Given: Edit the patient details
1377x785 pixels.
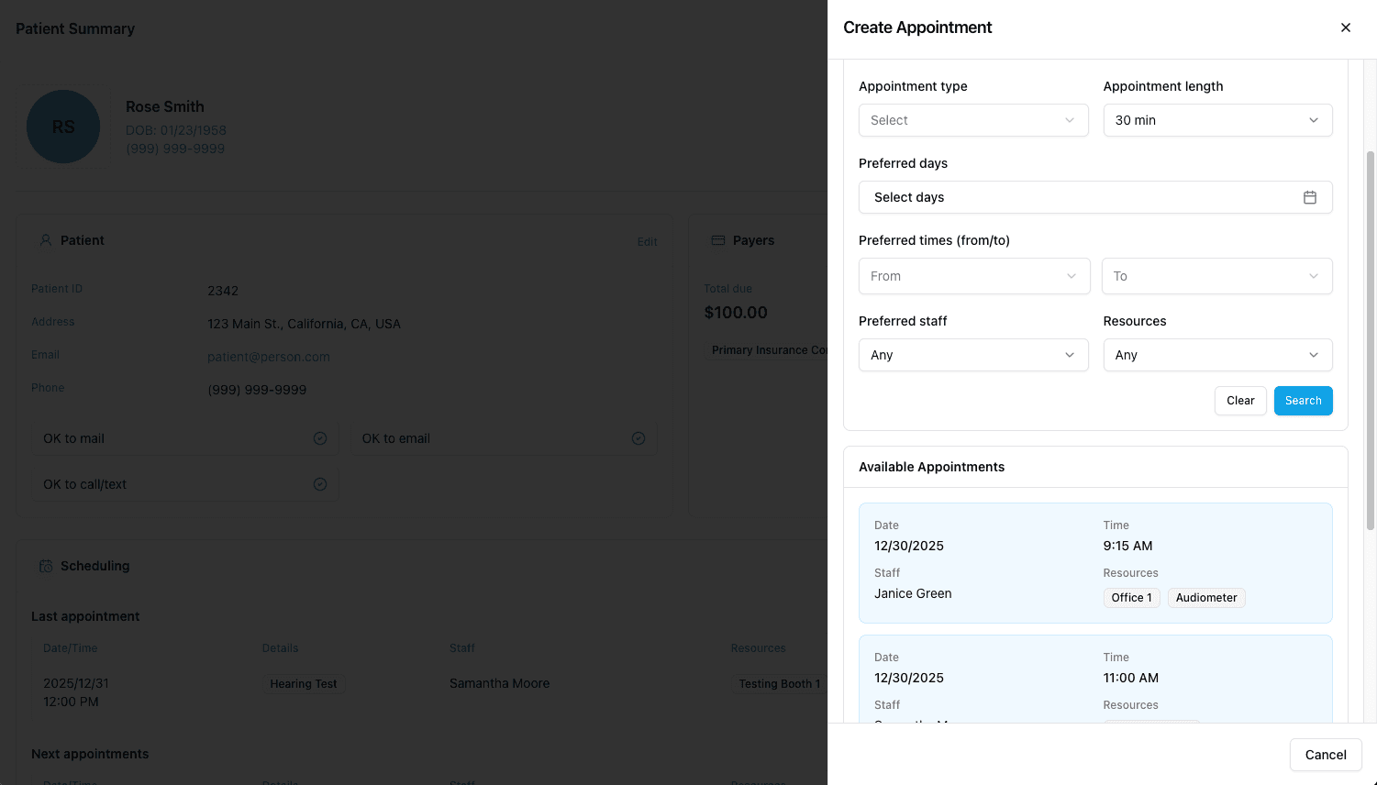Looking at the screenshot, I should [647, 242].
